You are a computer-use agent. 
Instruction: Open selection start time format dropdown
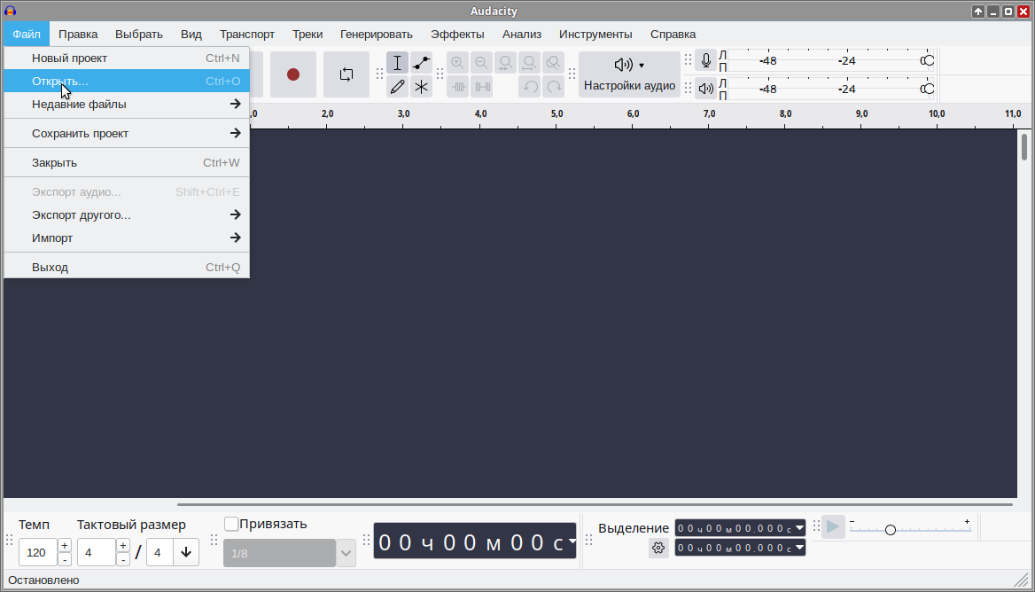coord(799,528)
